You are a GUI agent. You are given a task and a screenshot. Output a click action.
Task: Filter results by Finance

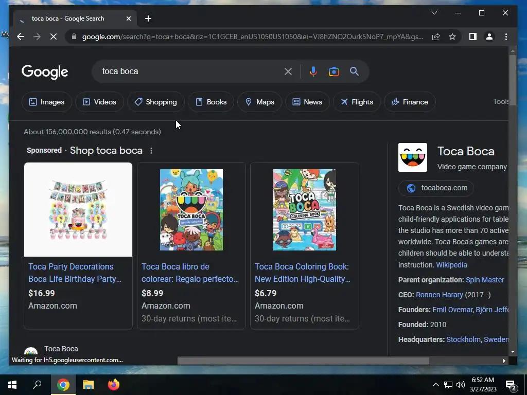pos(410,102)
